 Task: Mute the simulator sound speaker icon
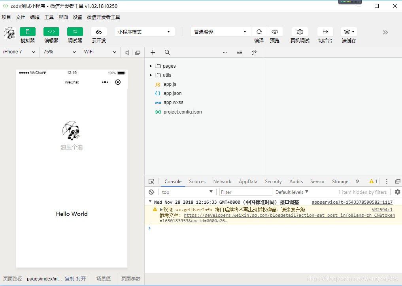click(x=127, y=53)
